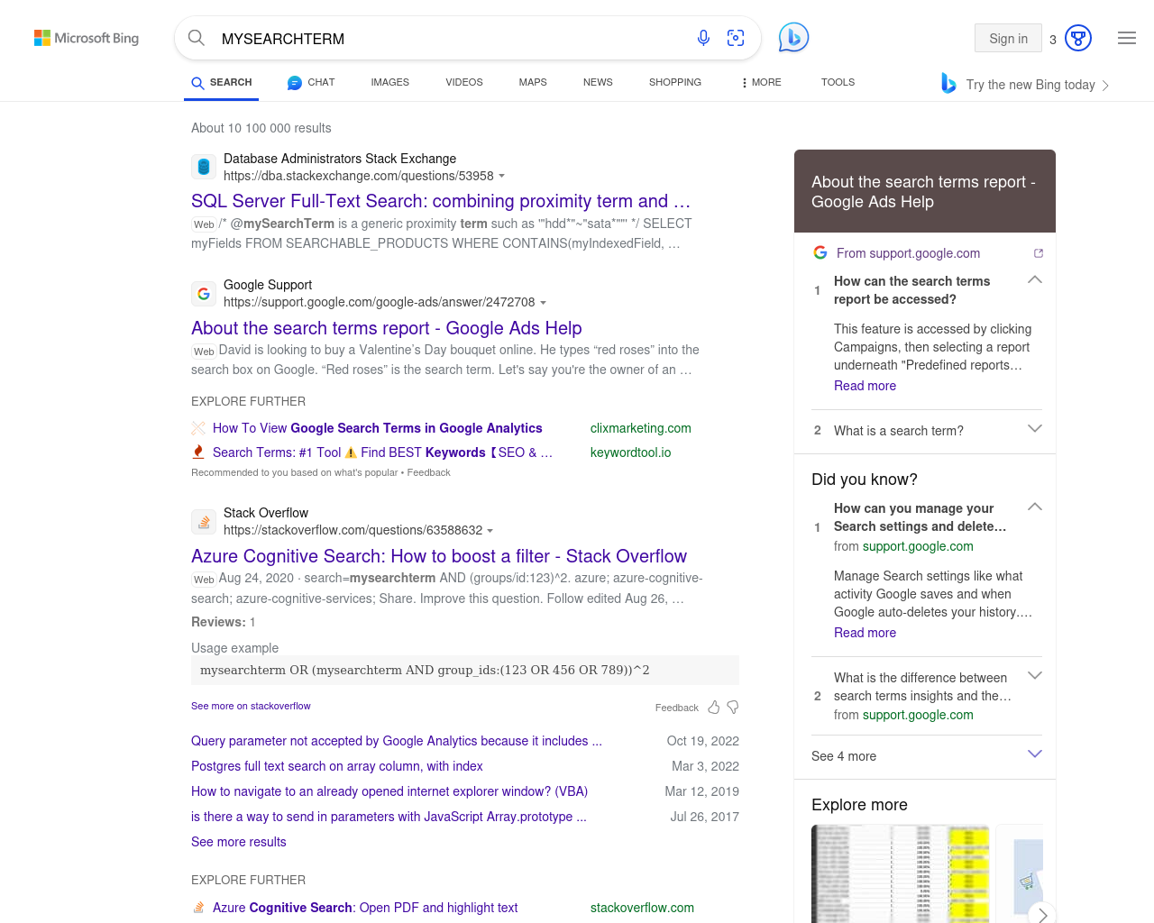Click the microphone voice search icon
Image resolution: width=1154 pixels, height=923 pixels.
(x=703, y=38)
